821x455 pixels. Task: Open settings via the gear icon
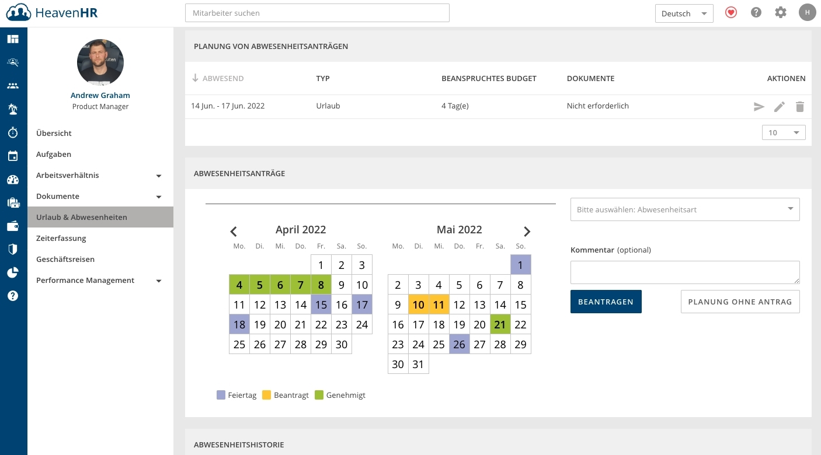click(x=781, y=12)
